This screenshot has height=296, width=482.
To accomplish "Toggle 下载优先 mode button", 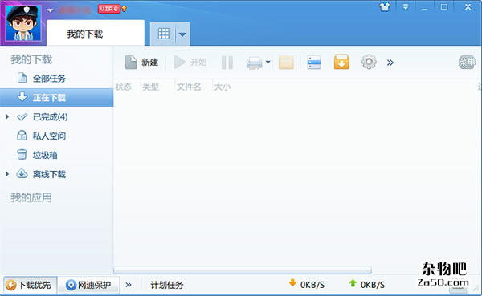I will (x=31, y=285).
